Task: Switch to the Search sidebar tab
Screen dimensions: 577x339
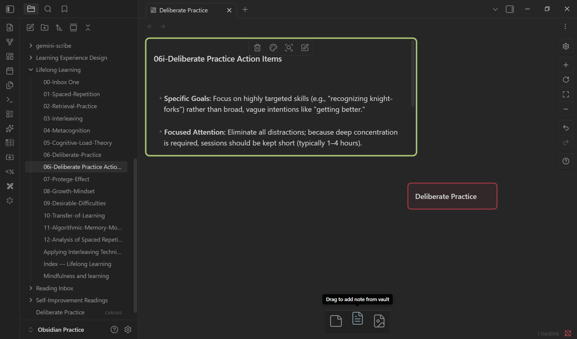Action: pos(48,9)
